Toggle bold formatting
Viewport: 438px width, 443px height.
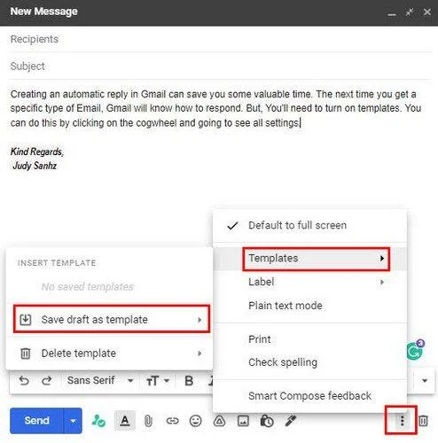click(189, 381)
